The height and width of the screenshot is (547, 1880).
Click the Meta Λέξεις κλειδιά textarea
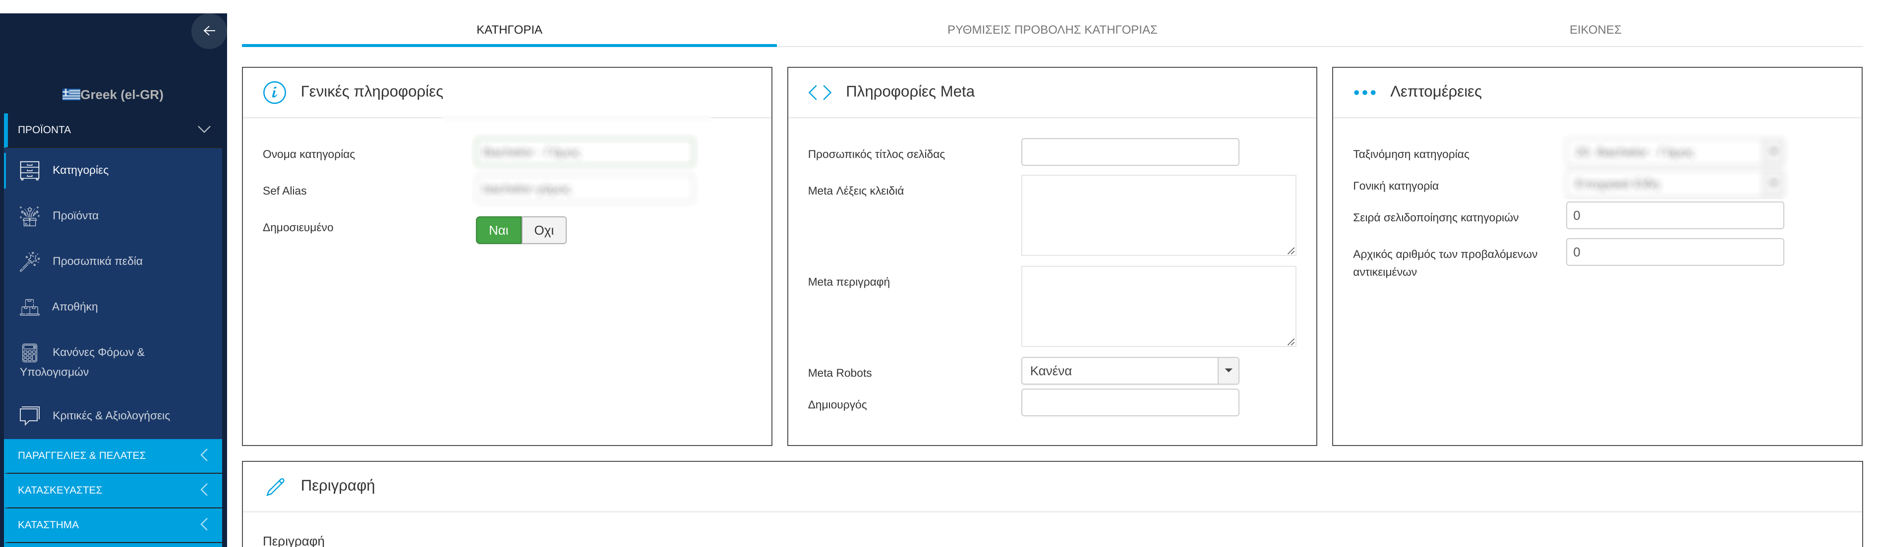click(1158, 215)
